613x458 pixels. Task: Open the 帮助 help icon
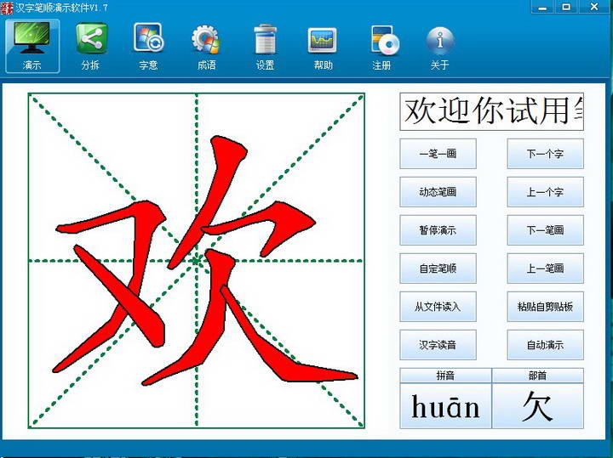coord(323,39)
